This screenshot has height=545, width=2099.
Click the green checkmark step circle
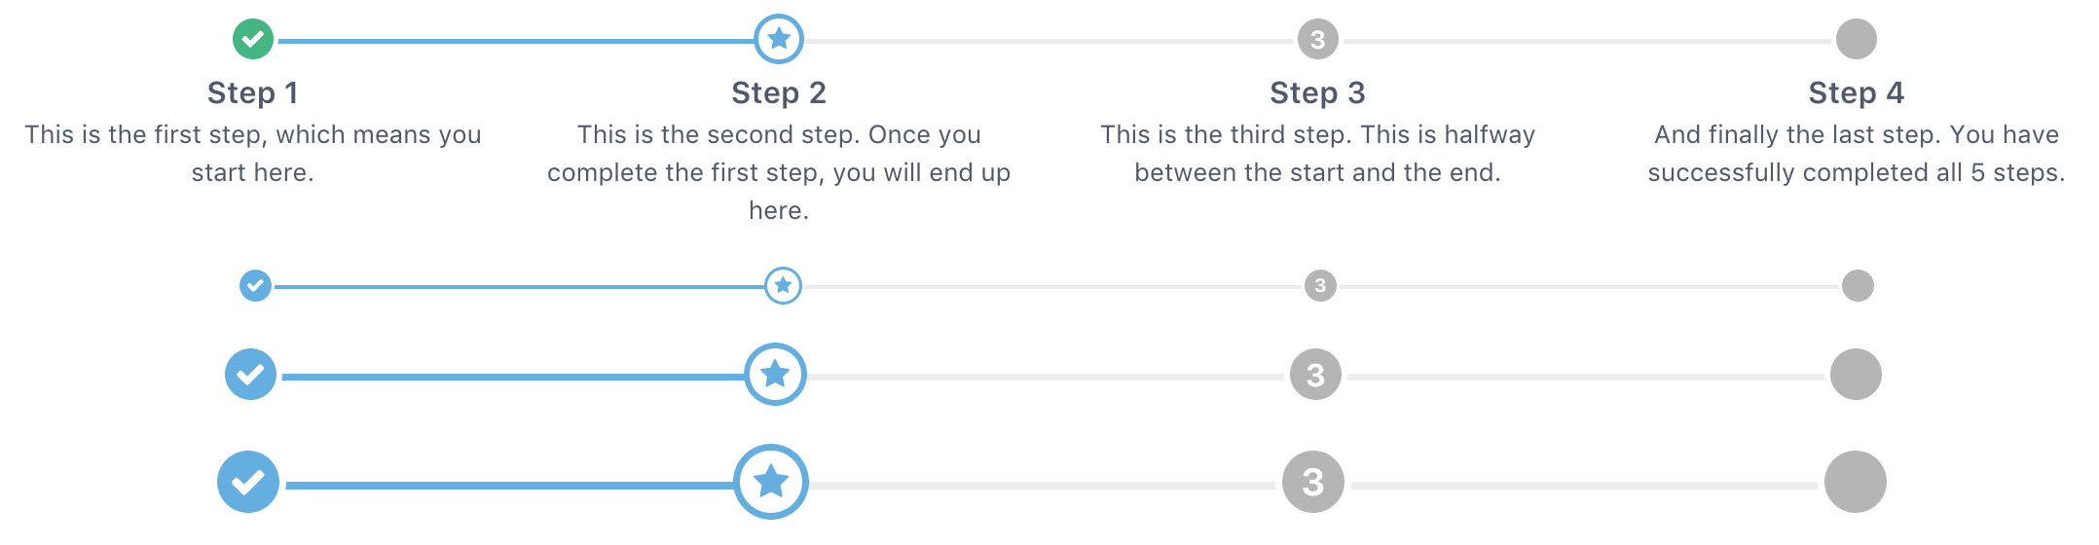pos(253,39)
